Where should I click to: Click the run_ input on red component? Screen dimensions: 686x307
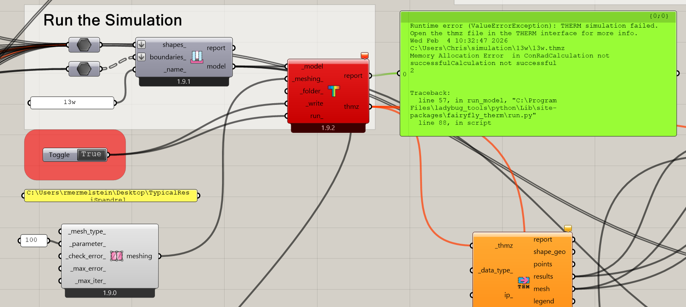pos(316,116)
